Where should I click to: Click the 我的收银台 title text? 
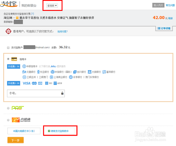[29, 6]
